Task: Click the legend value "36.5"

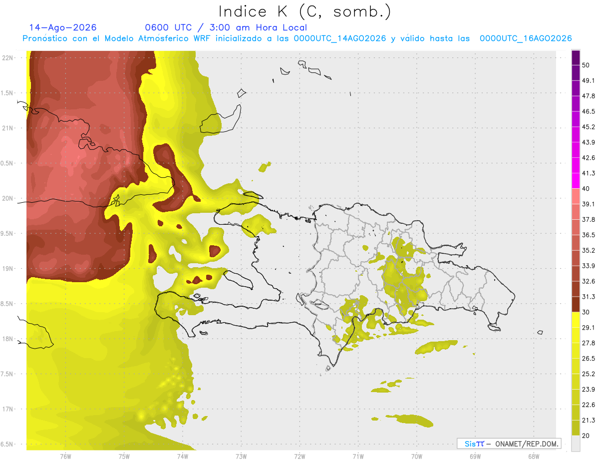Action: click(x=589, y=235)
